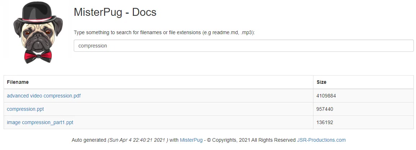Click the pug's face in the logo
This screenshot has width=416, height=150.
pyautogui.click(x=38, y=36)
